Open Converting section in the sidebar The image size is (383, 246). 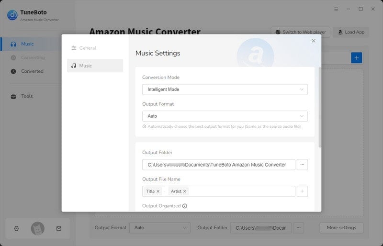[x=31, y=57]
